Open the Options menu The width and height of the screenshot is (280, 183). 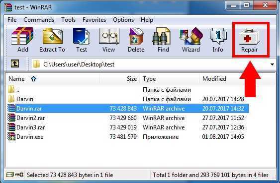pos(123,20)
